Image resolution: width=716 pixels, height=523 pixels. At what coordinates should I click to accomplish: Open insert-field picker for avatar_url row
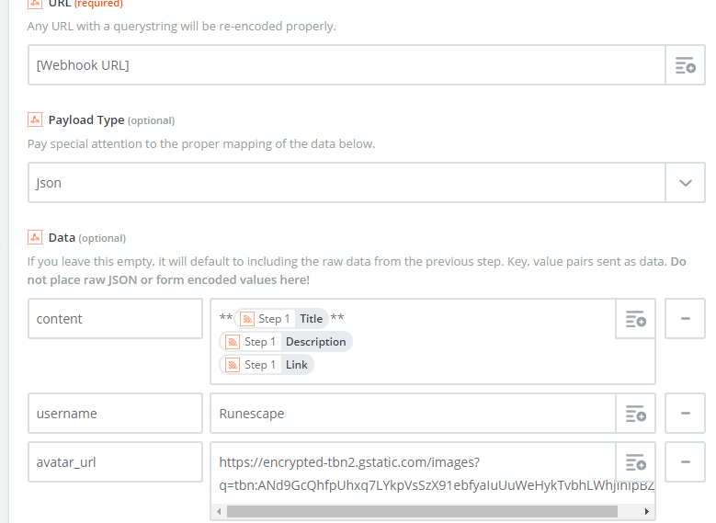click(x=635, y=462)
